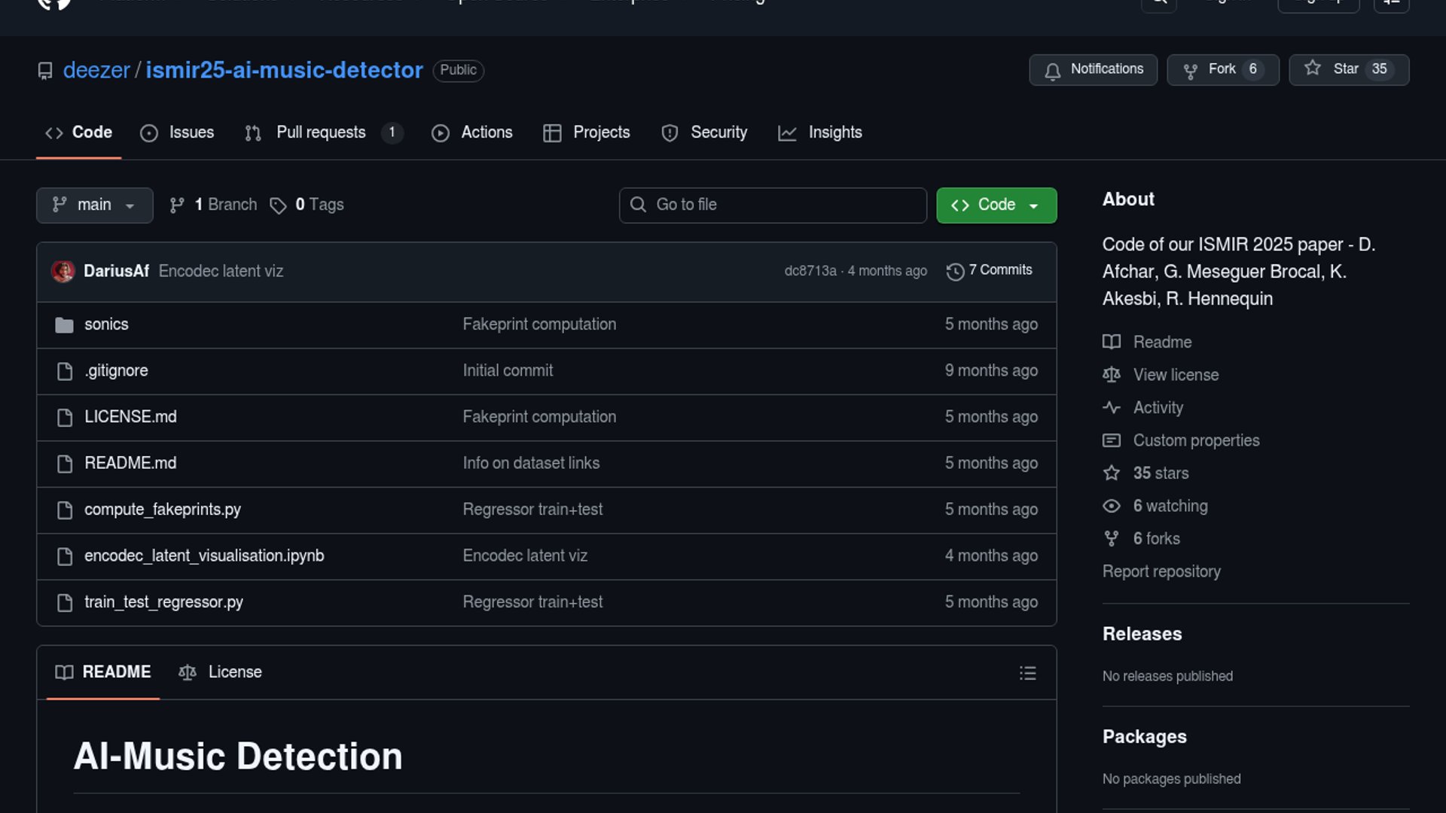1446x813 pixels.
Task: Open the main branch dropdown
Action: click(94, 206)
